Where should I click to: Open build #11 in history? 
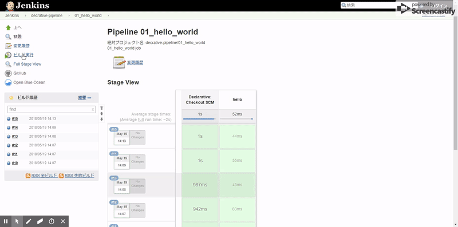(15, 154)
